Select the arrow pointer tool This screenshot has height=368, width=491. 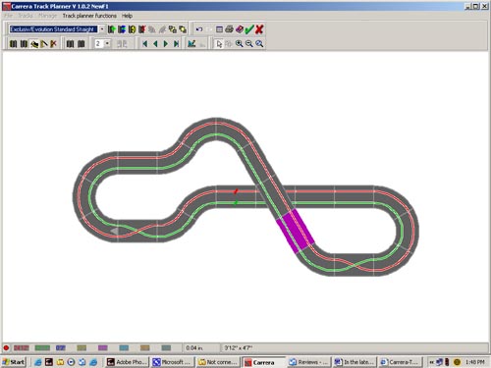coord(219,43)
